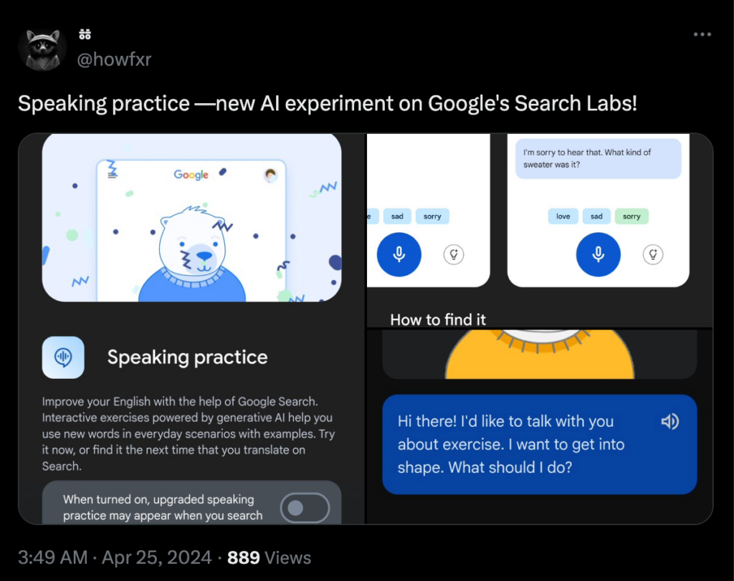Visit the @howfxr profile handle
734x581 pixels.
pyautogui.click(x=114, y=59)
